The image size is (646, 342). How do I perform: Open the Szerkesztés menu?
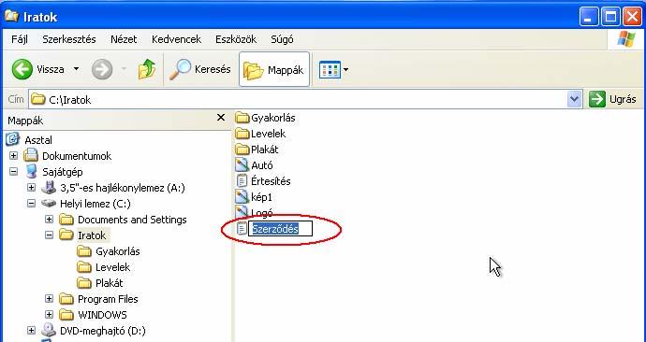coord(68,39)
